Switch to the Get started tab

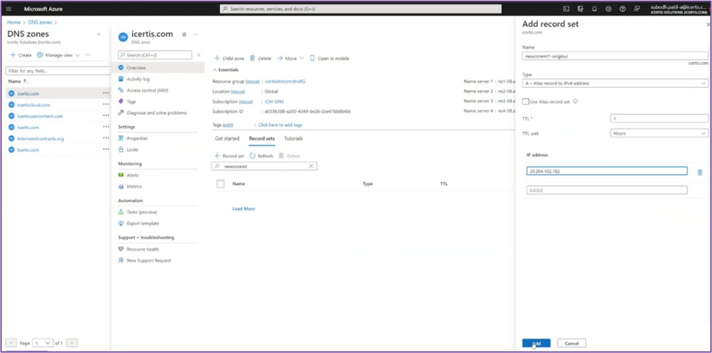[x=227, y=139]
